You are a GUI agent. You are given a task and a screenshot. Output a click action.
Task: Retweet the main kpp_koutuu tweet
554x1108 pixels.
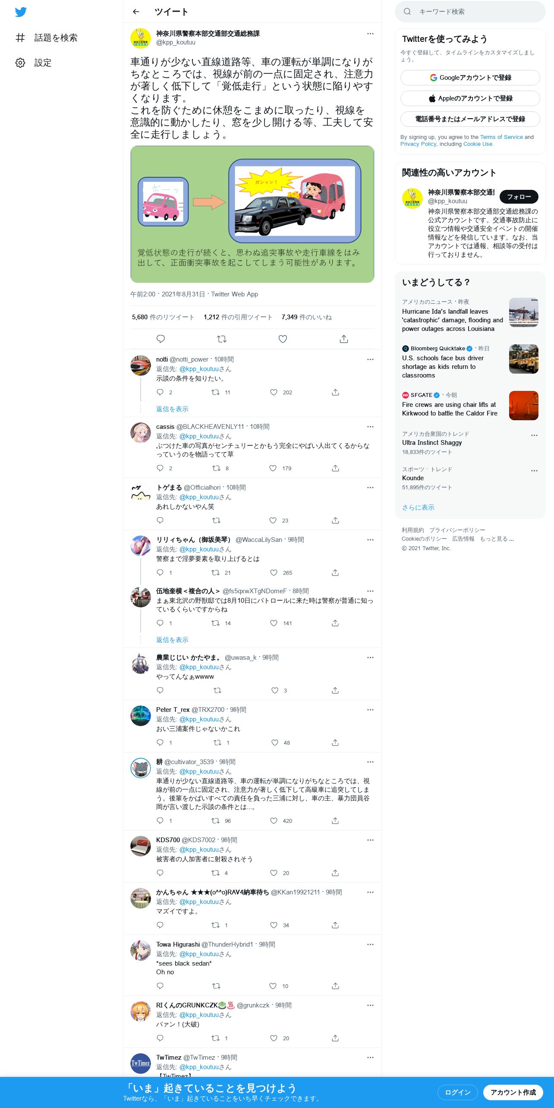pyautogui.click(x=222, y=339)
